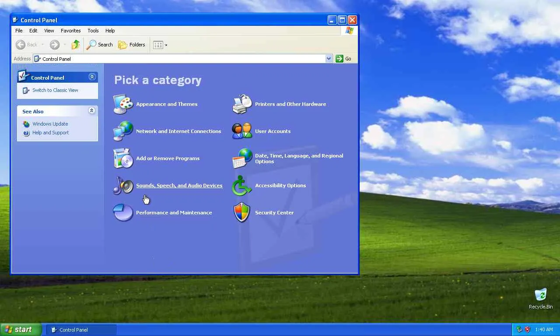Open the Accessibility Options wheelchair icon

pos(242,185)
